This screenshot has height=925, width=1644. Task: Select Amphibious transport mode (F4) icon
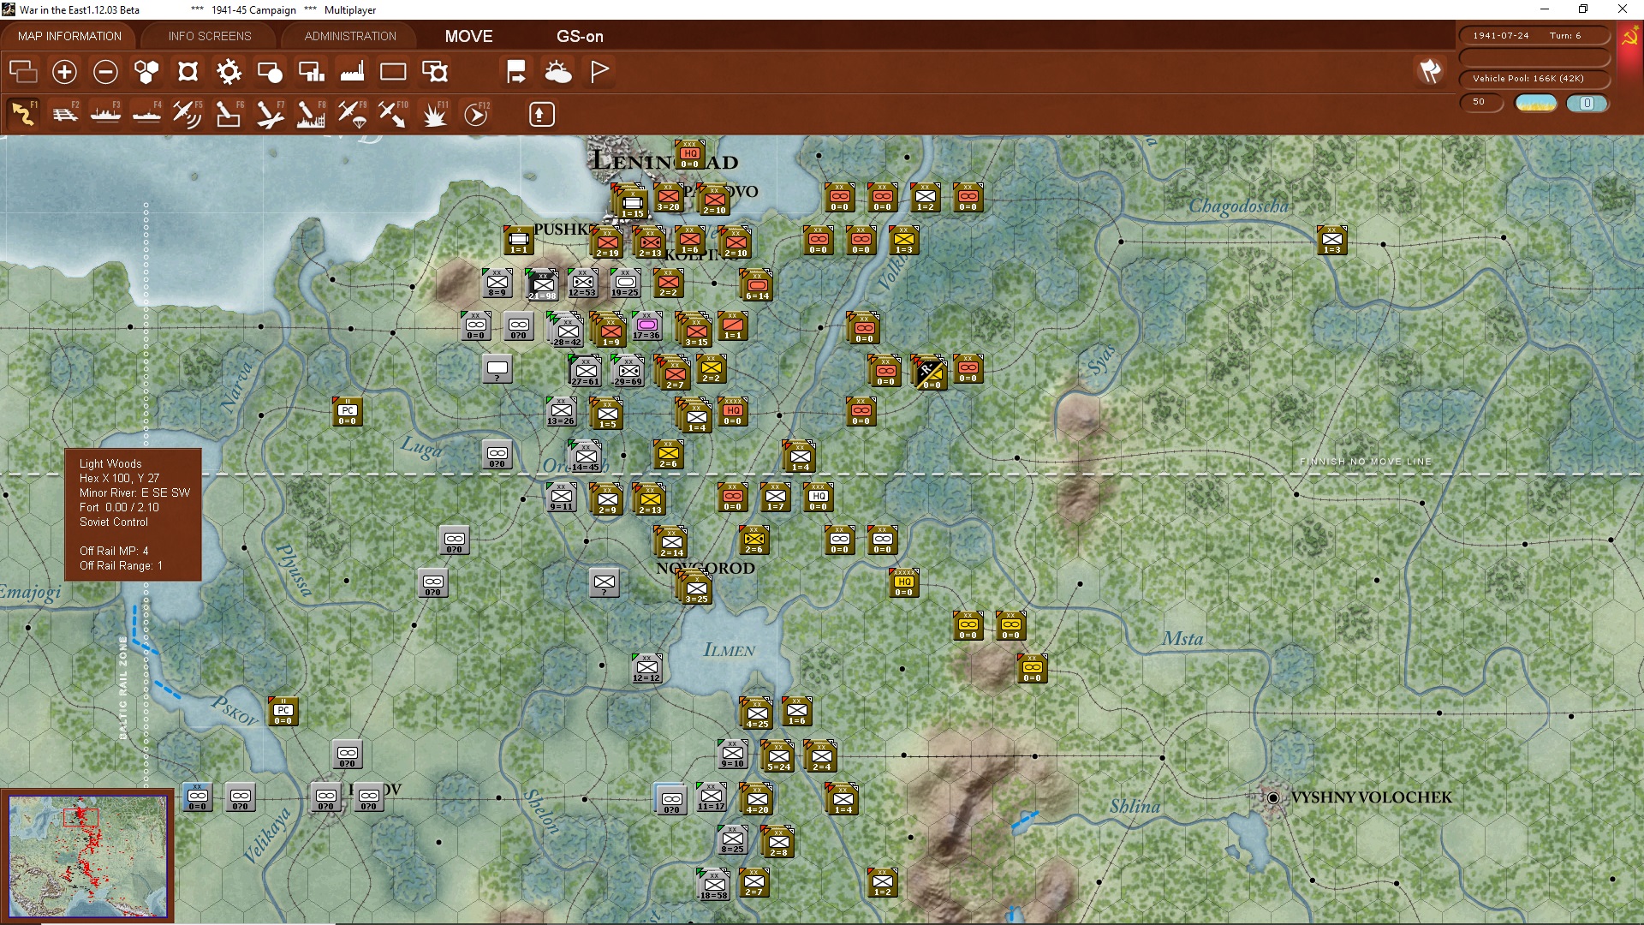(x=146, y=114)
